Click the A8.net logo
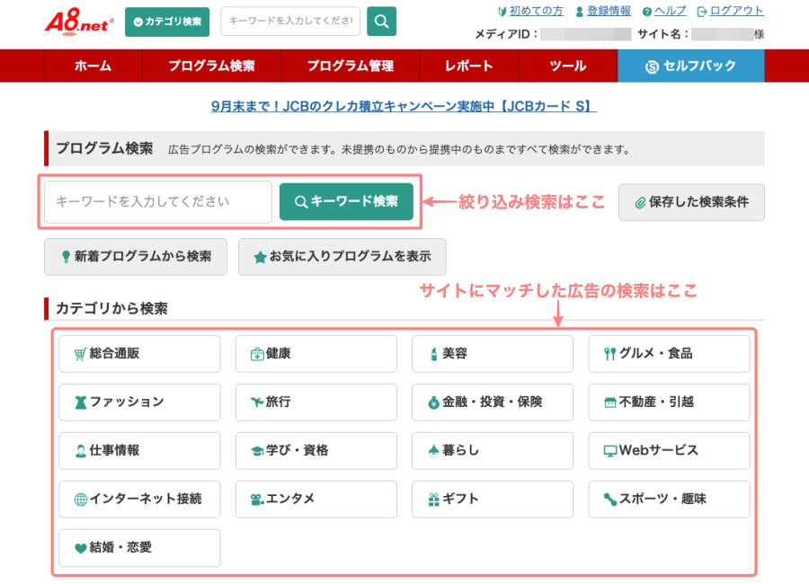809x584 pixels. (79, 21)
